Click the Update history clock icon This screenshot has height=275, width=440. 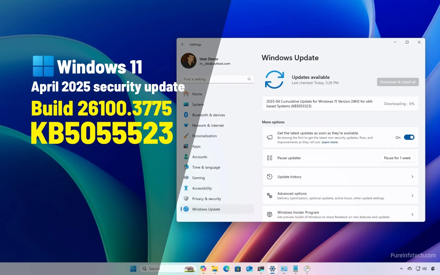tap(269, 177)
